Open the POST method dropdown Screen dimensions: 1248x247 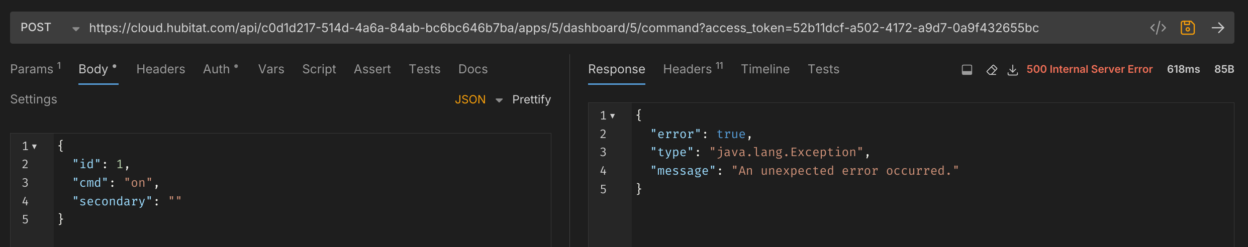(49, 28)
